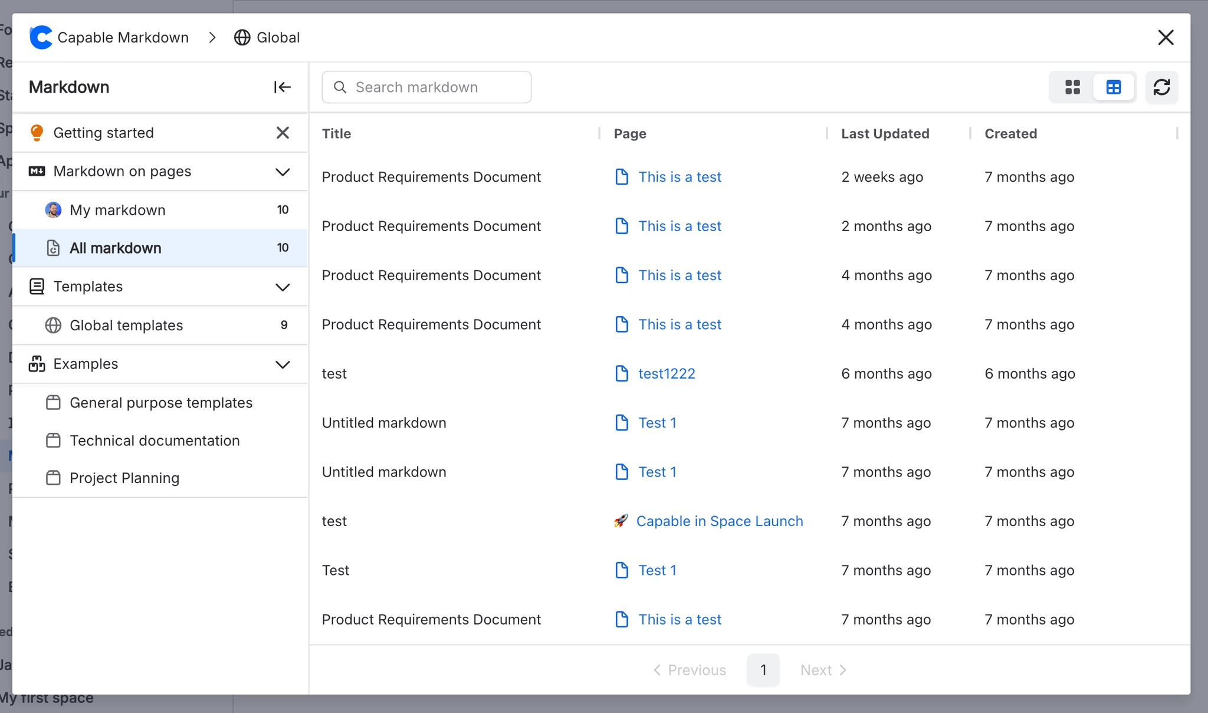
Task: Open the test1222 page link
Action: tap(666, 373)
